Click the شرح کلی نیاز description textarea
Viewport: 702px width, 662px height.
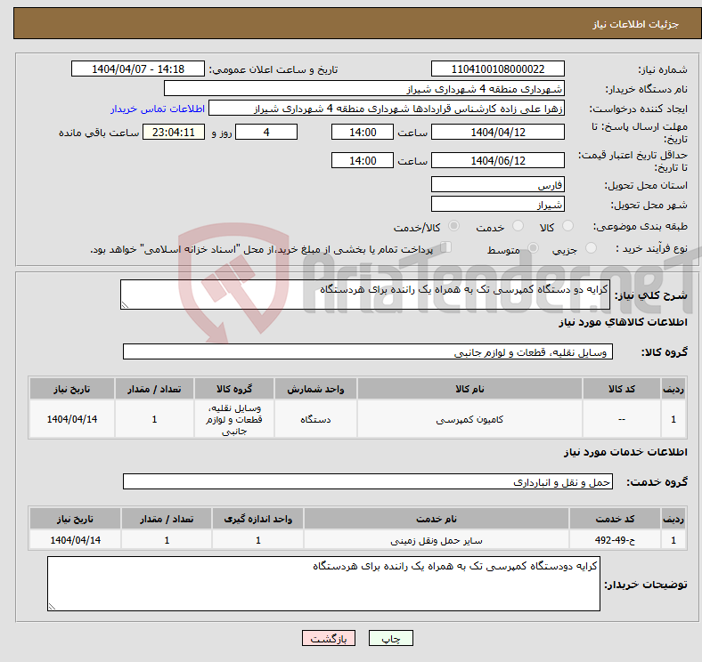tap(365, 295)
